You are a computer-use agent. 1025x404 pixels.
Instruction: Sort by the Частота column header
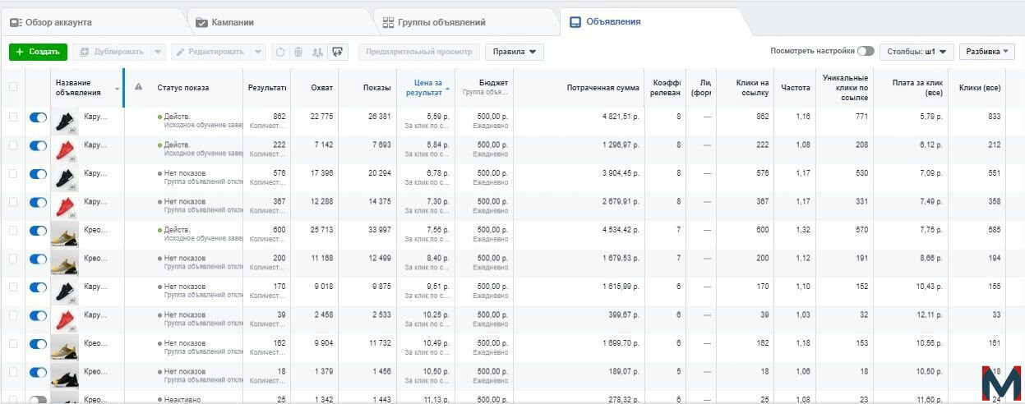tap(796, 87)
